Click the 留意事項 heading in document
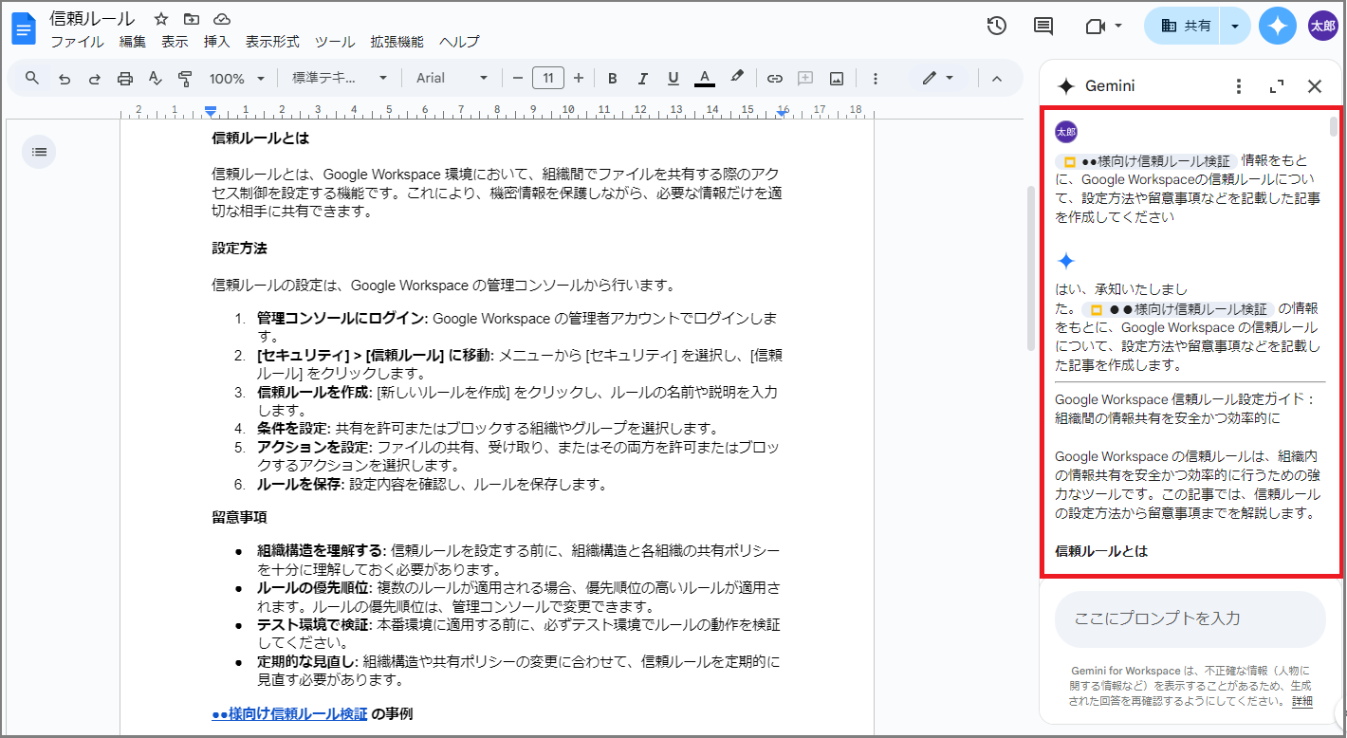The image size is (1347, 738). tap(239, 518)
